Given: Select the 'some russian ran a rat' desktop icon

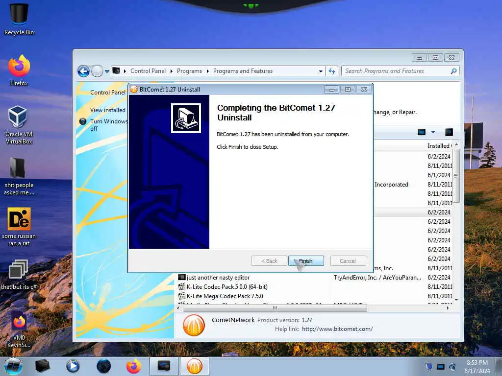Looking at the screenshot, I should point(19,227).
